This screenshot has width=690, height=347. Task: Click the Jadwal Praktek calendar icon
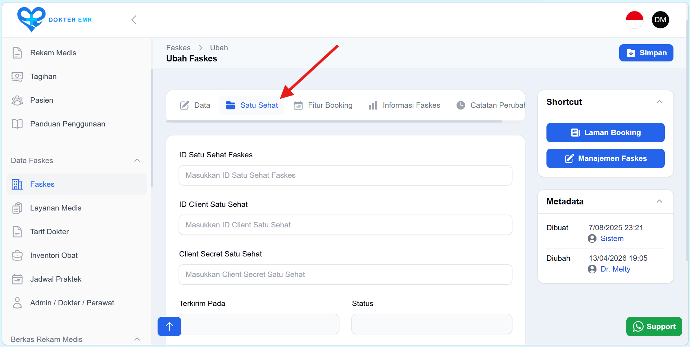pos(17,279)
